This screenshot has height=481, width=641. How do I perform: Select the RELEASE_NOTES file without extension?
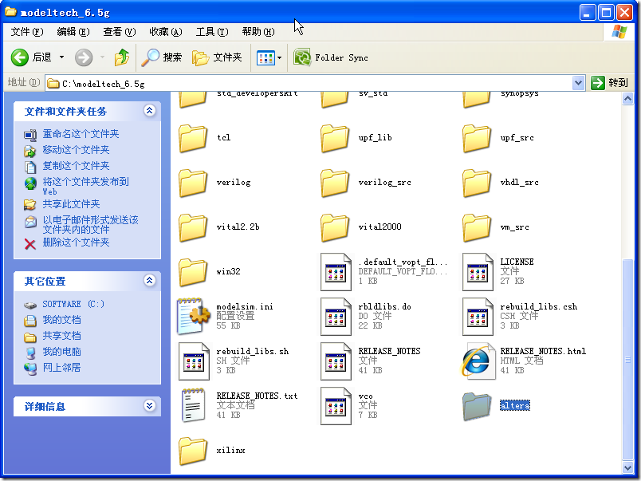336,361
